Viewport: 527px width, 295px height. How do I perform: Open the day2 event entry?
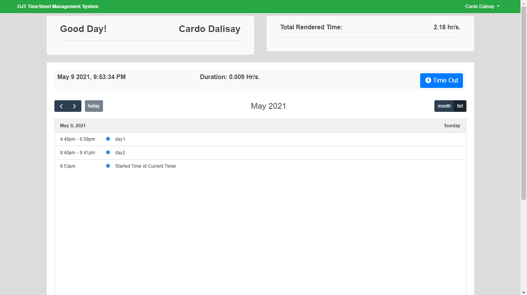click(120, 152)
